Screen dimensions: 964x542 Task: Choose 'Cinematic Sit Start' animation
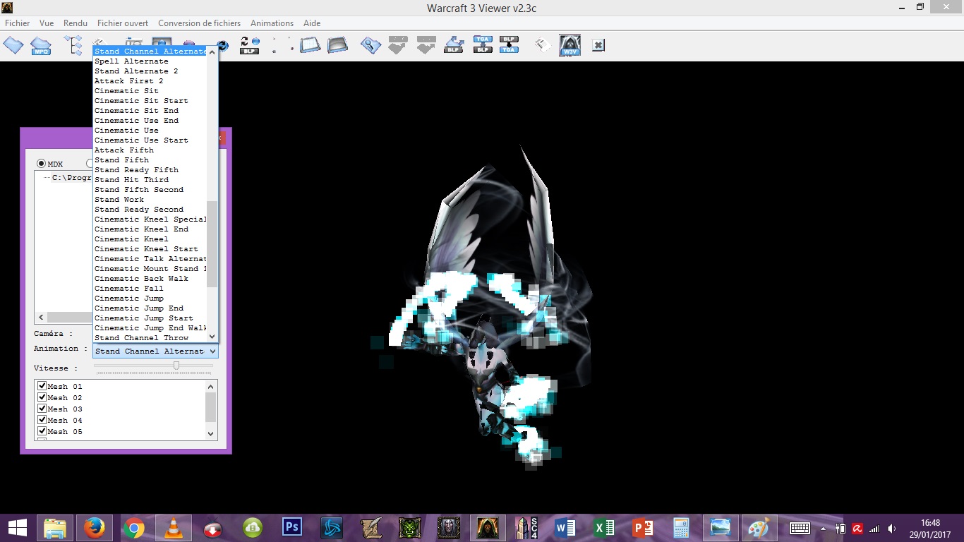[x=150, y=101]
